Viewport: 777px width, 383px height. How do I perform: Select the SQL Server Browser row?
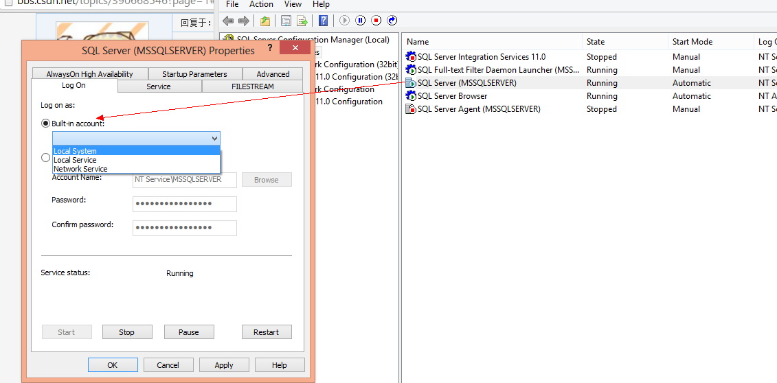click(x=589, y=96)
